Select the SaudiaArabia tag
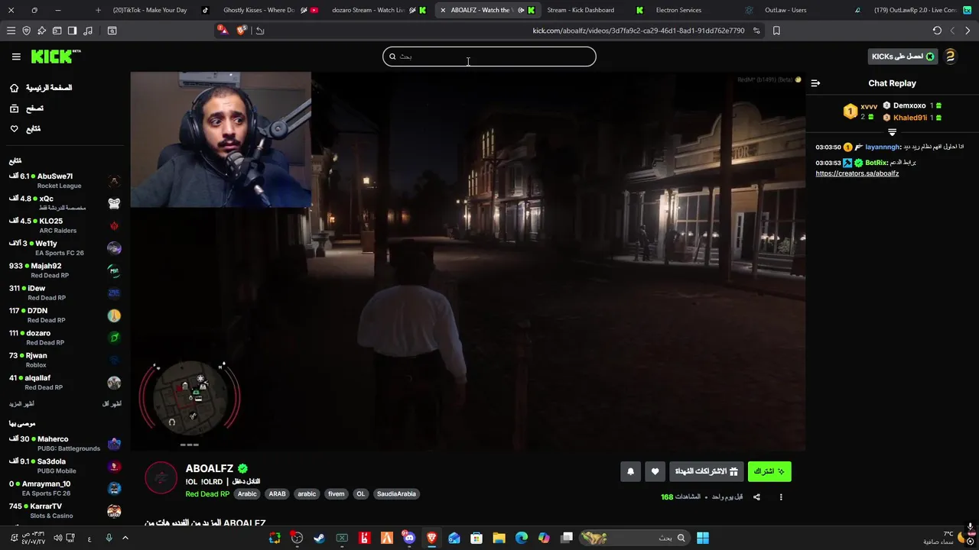 pos(396,494)
